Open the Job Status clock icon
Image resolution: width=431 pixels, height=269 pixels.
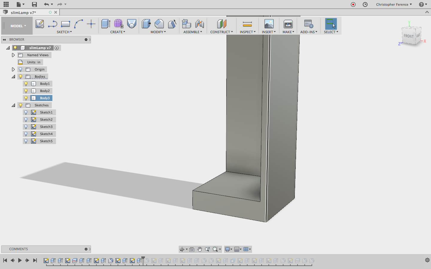[365, 4]
